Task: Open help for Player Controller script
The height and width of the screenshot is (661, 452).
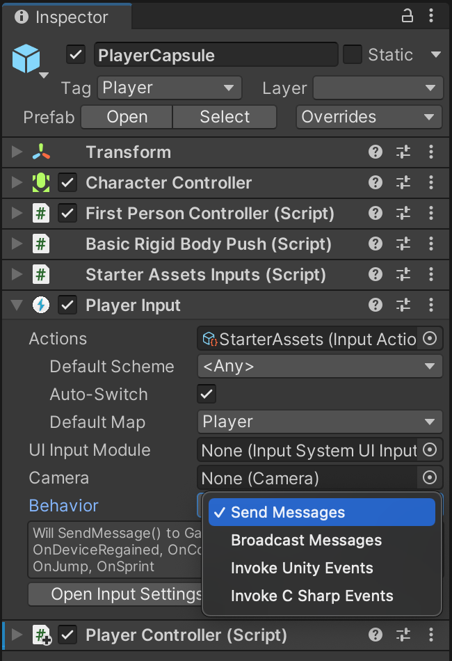Action: [x=376, y=635]
